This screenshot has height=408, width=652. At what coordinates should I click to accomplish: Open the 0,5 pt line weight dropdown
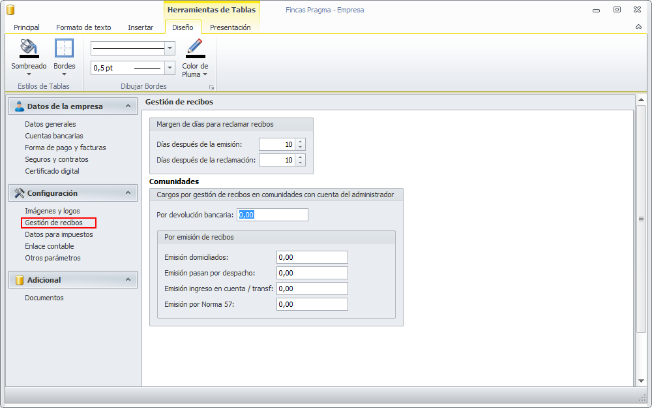coord(170,67)
